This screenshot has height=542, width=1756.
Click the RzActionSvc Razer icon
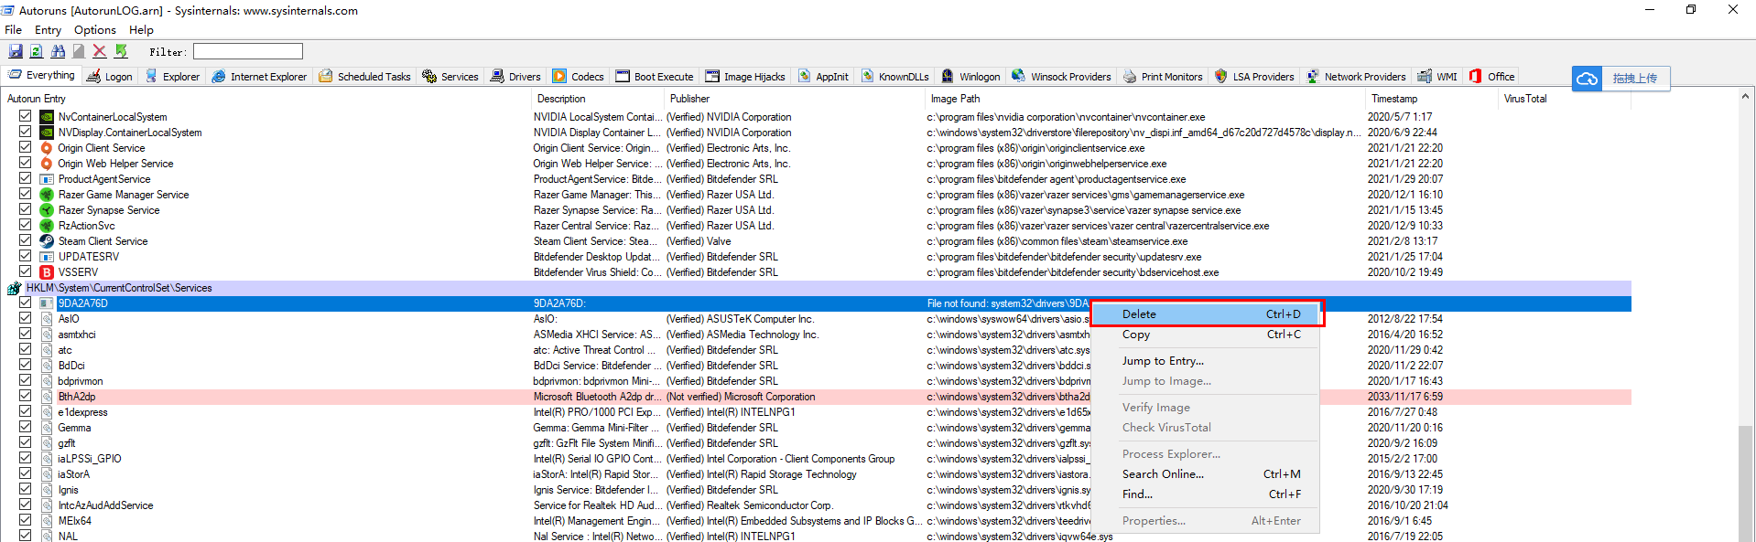[x=47, y=226]
